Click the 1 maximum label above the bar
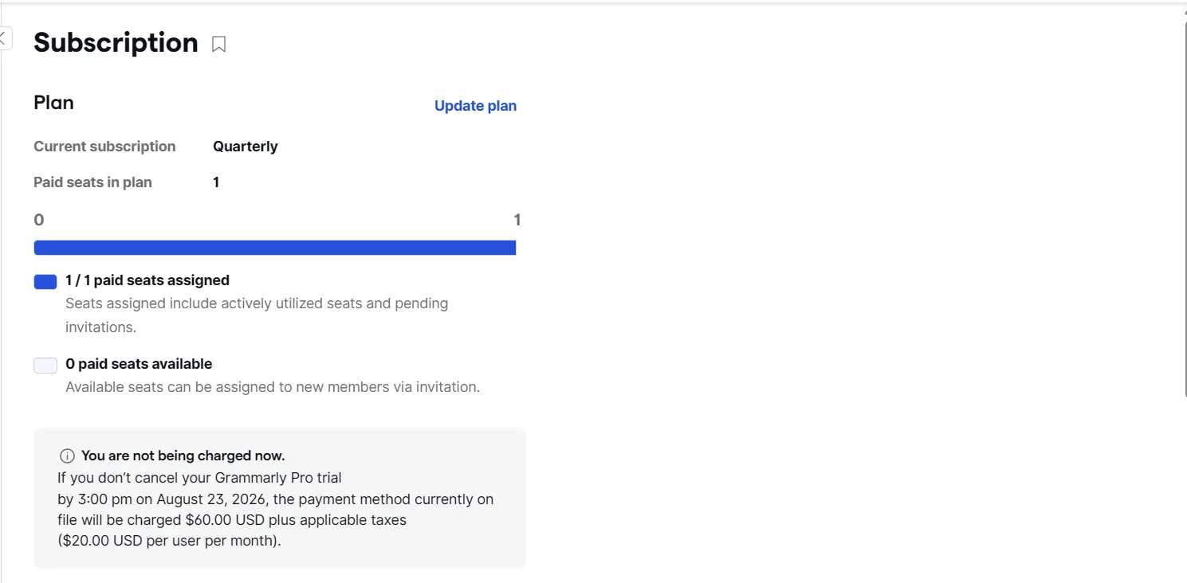1187x583 pixels. tap(517, 220)
